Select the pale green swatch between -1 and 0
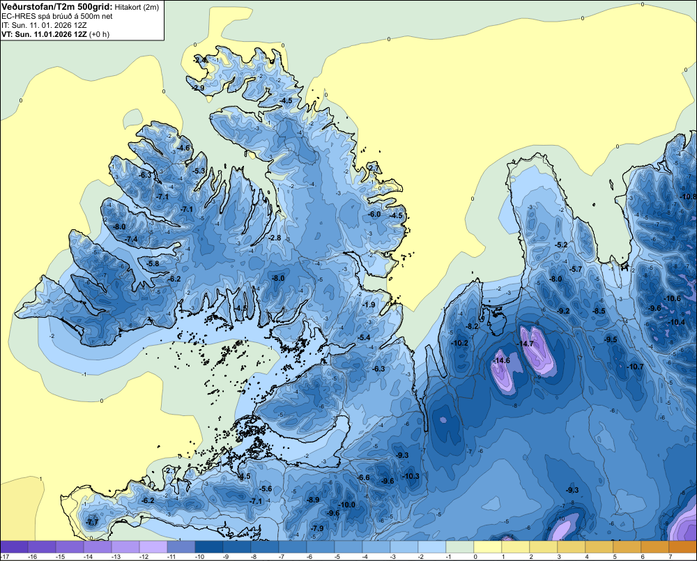 point(459,547)
